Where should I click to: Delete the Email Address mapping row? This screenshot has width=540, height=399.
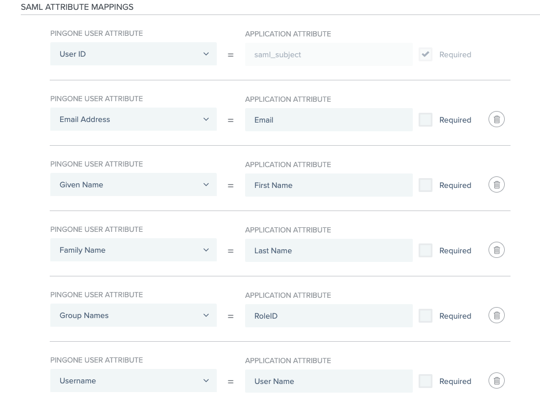(496, 120)
